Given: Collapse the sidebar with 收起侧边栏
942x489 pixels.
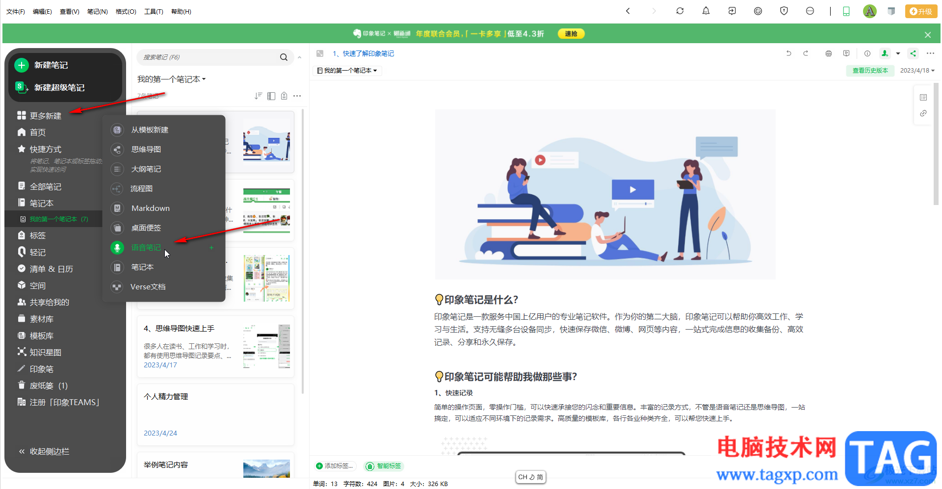Looking at the screenshot, I should point(44,451).
